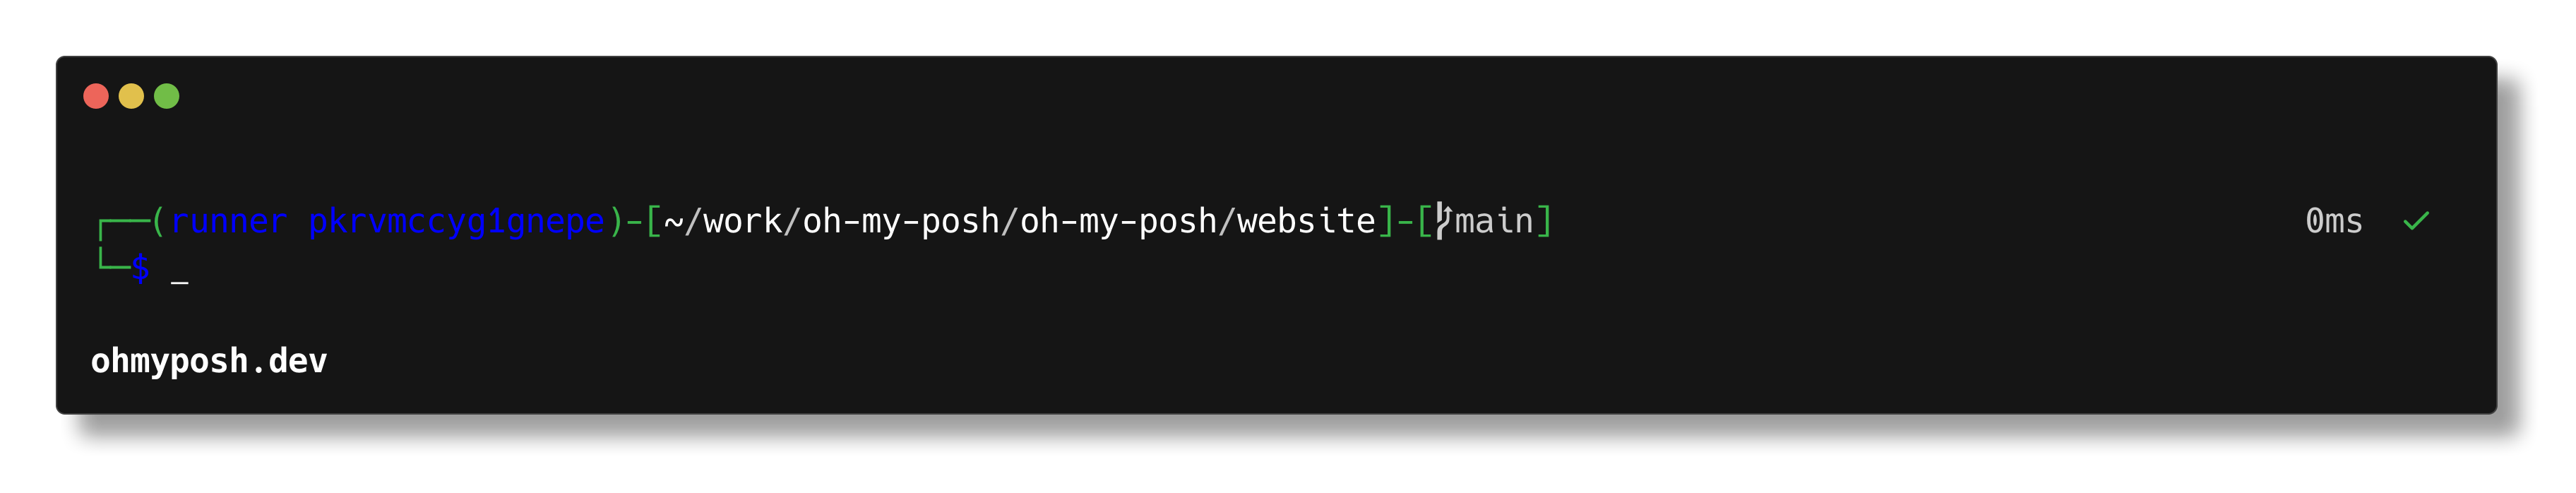2576x493 pixels.
Task: Click the yellow minimize window dot
Action: coord(131,96)
